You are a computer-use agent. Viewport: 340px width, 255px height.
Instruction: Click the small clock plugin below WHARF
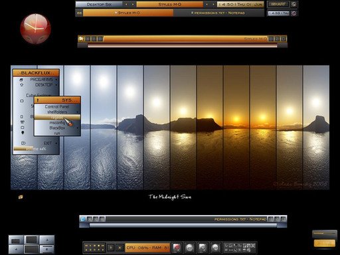tap(278, 13)
